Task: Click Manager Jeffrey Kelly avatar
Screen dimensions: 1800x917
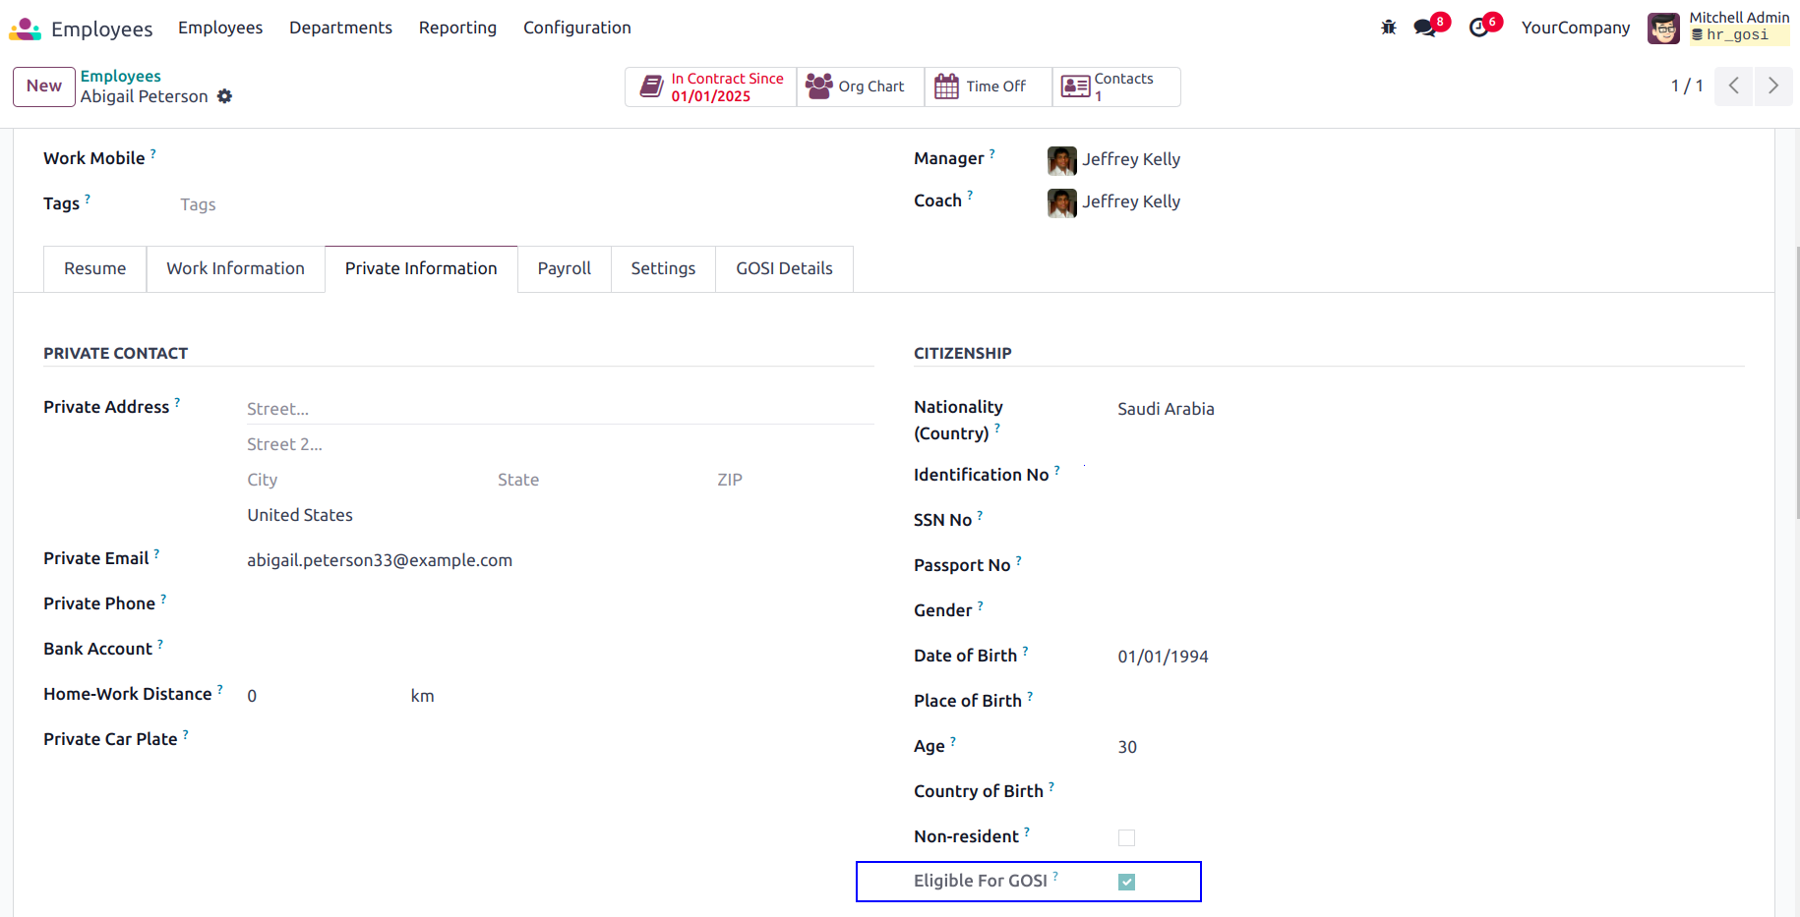Action: (x=1062, y=160)
